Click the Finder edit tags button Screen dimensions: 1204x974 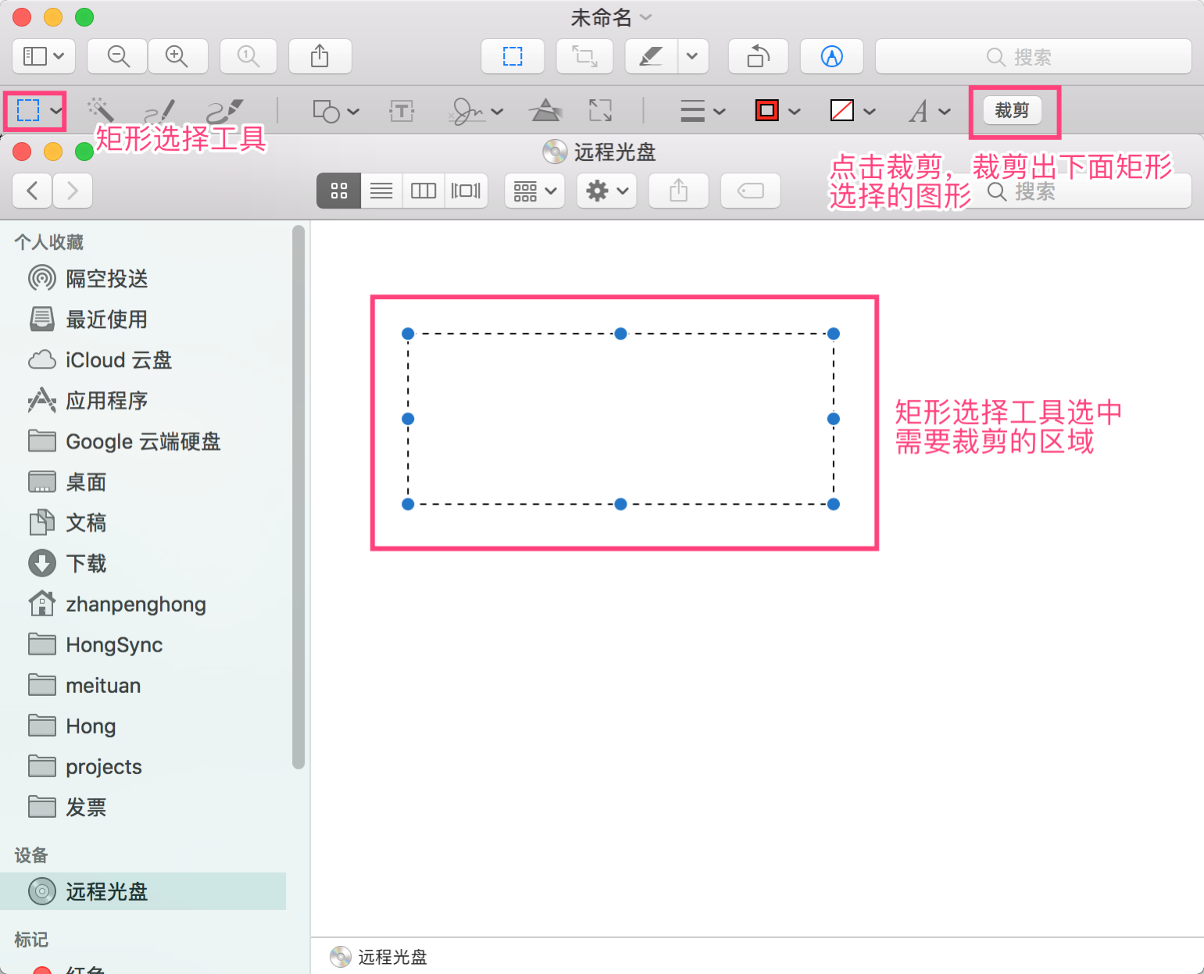click(751, 191)
